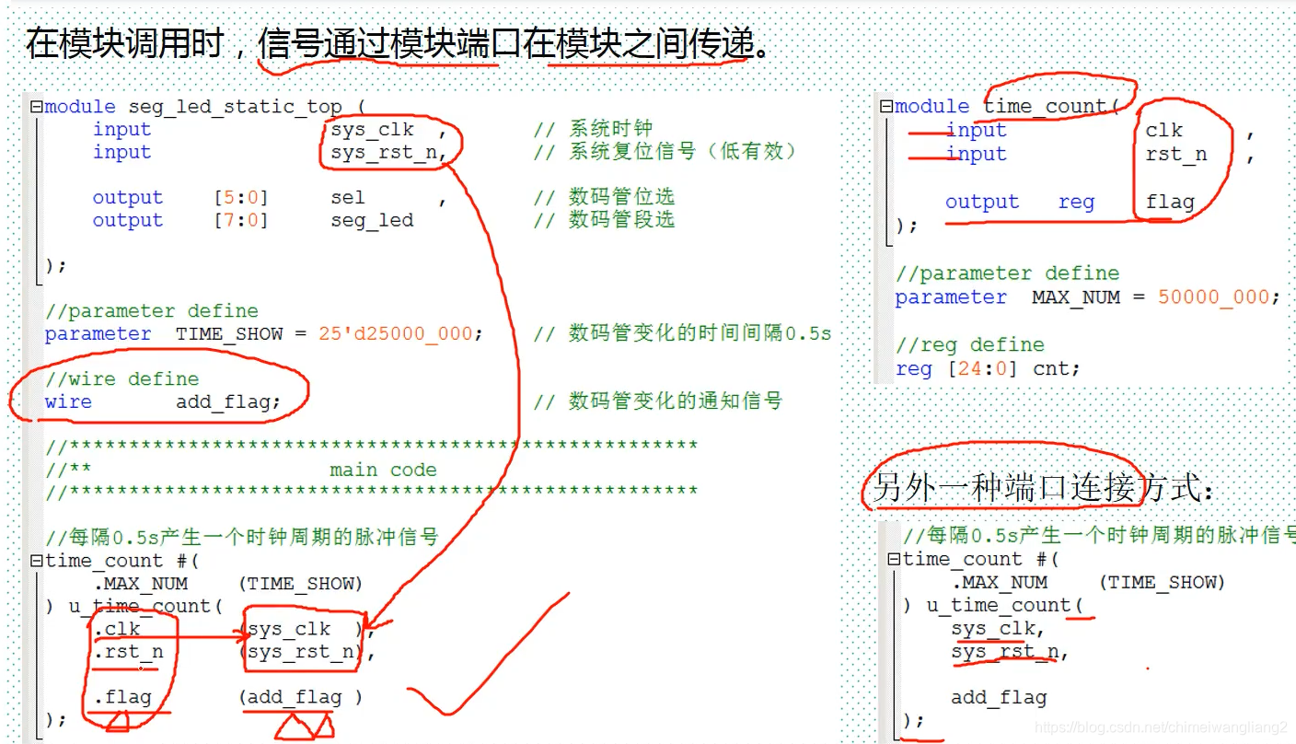Click u_time_count( in the lower right panel
The image size is (1296, 744).
pyautogui.click(x=1006, y=605)
